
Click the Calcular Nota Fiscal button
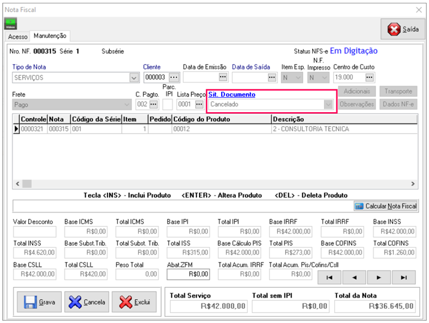pyautogui.click(x=385, y=206)
